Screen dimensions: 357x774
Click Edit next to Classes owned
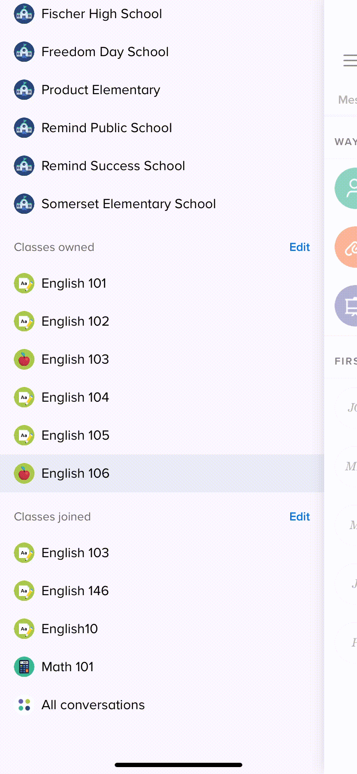[x=299, y=247]
